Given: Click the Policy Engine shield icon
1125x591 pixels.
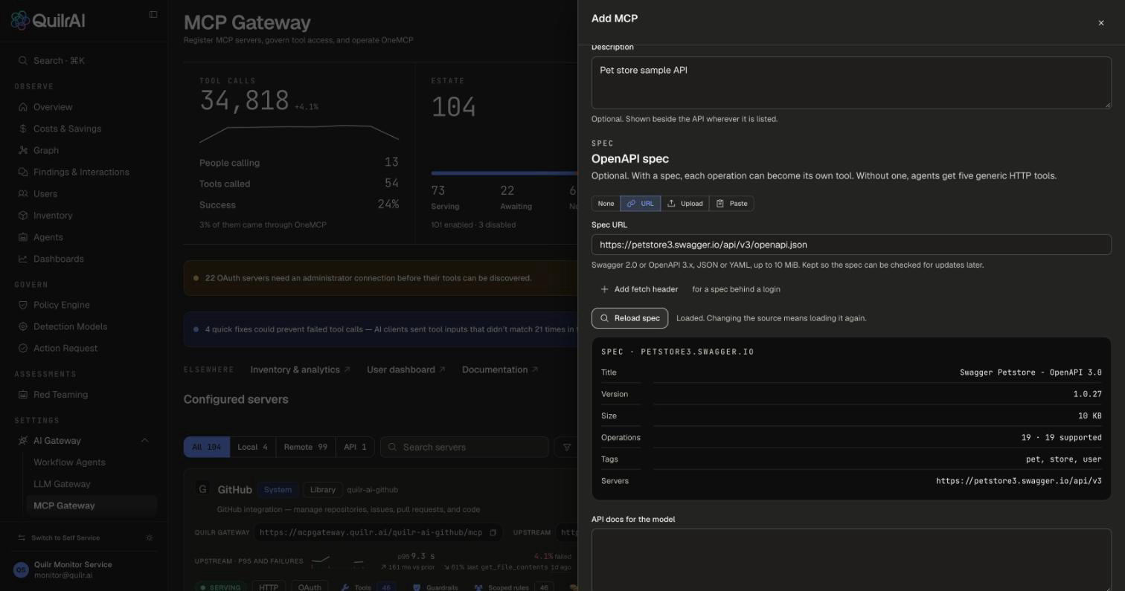Looking at the screenshot, I should tap(23, 305).
